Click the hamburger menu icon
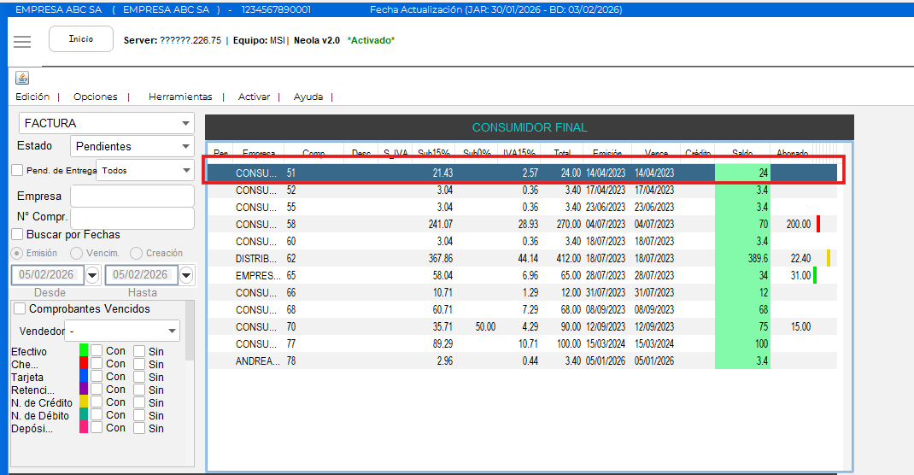 pyautogui.click(x=22, y=42)
